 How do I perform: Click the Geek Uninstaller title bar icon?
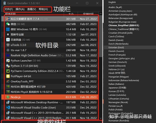tap(5, 3)
